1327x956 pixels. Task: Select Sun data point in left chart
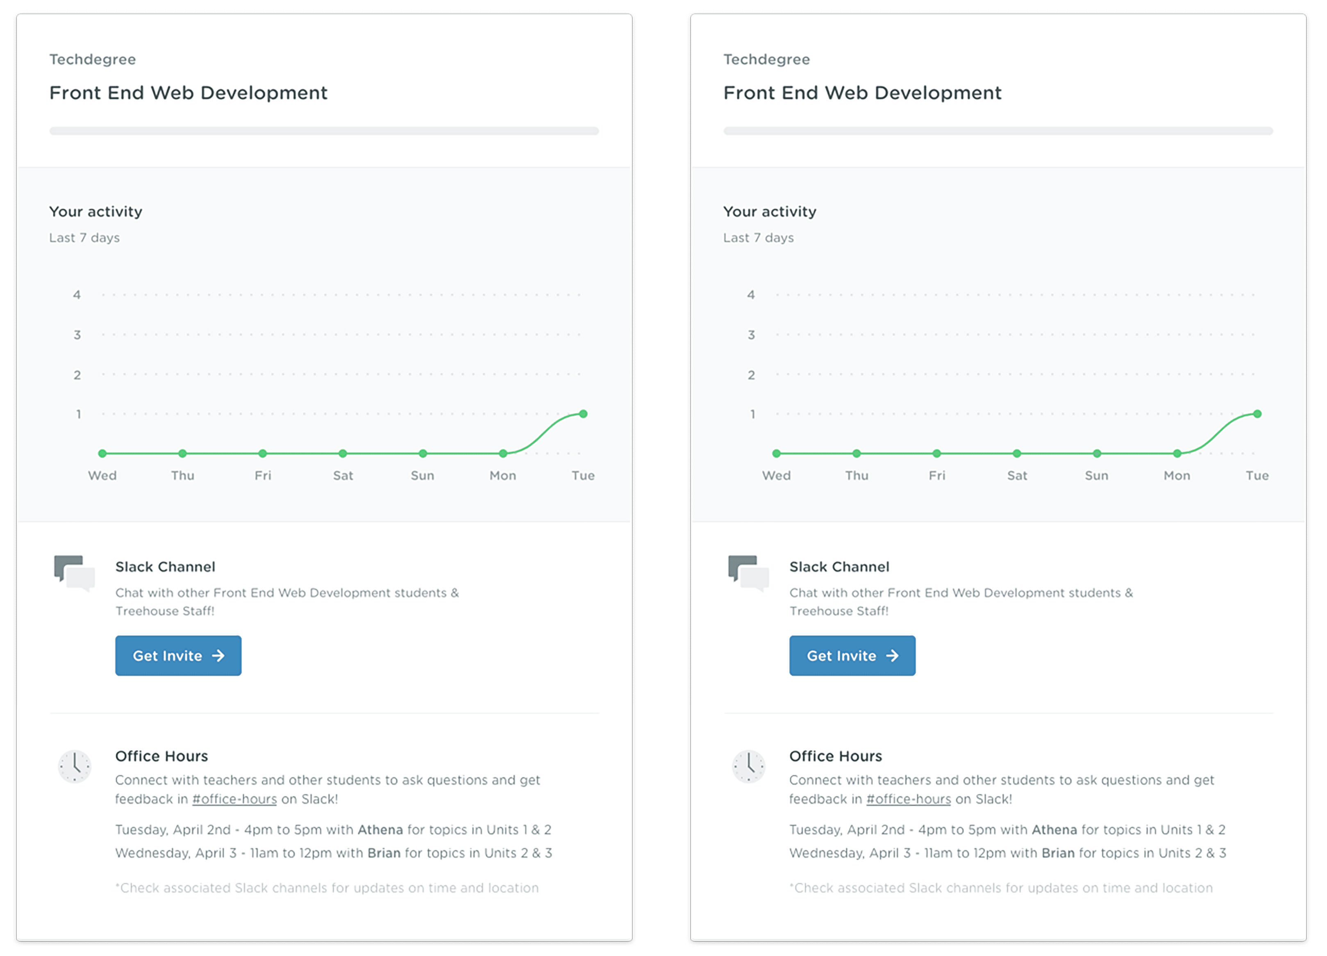tap(423, 453)
